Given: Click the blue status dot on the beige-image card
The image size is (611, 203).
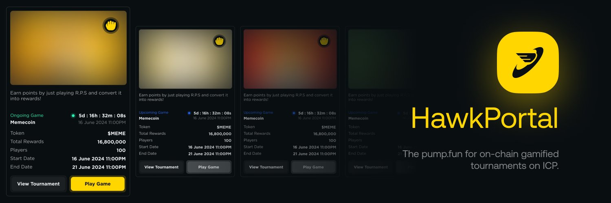Looking at the screenshot, I should pyautogui.click(x=189, y=113).
